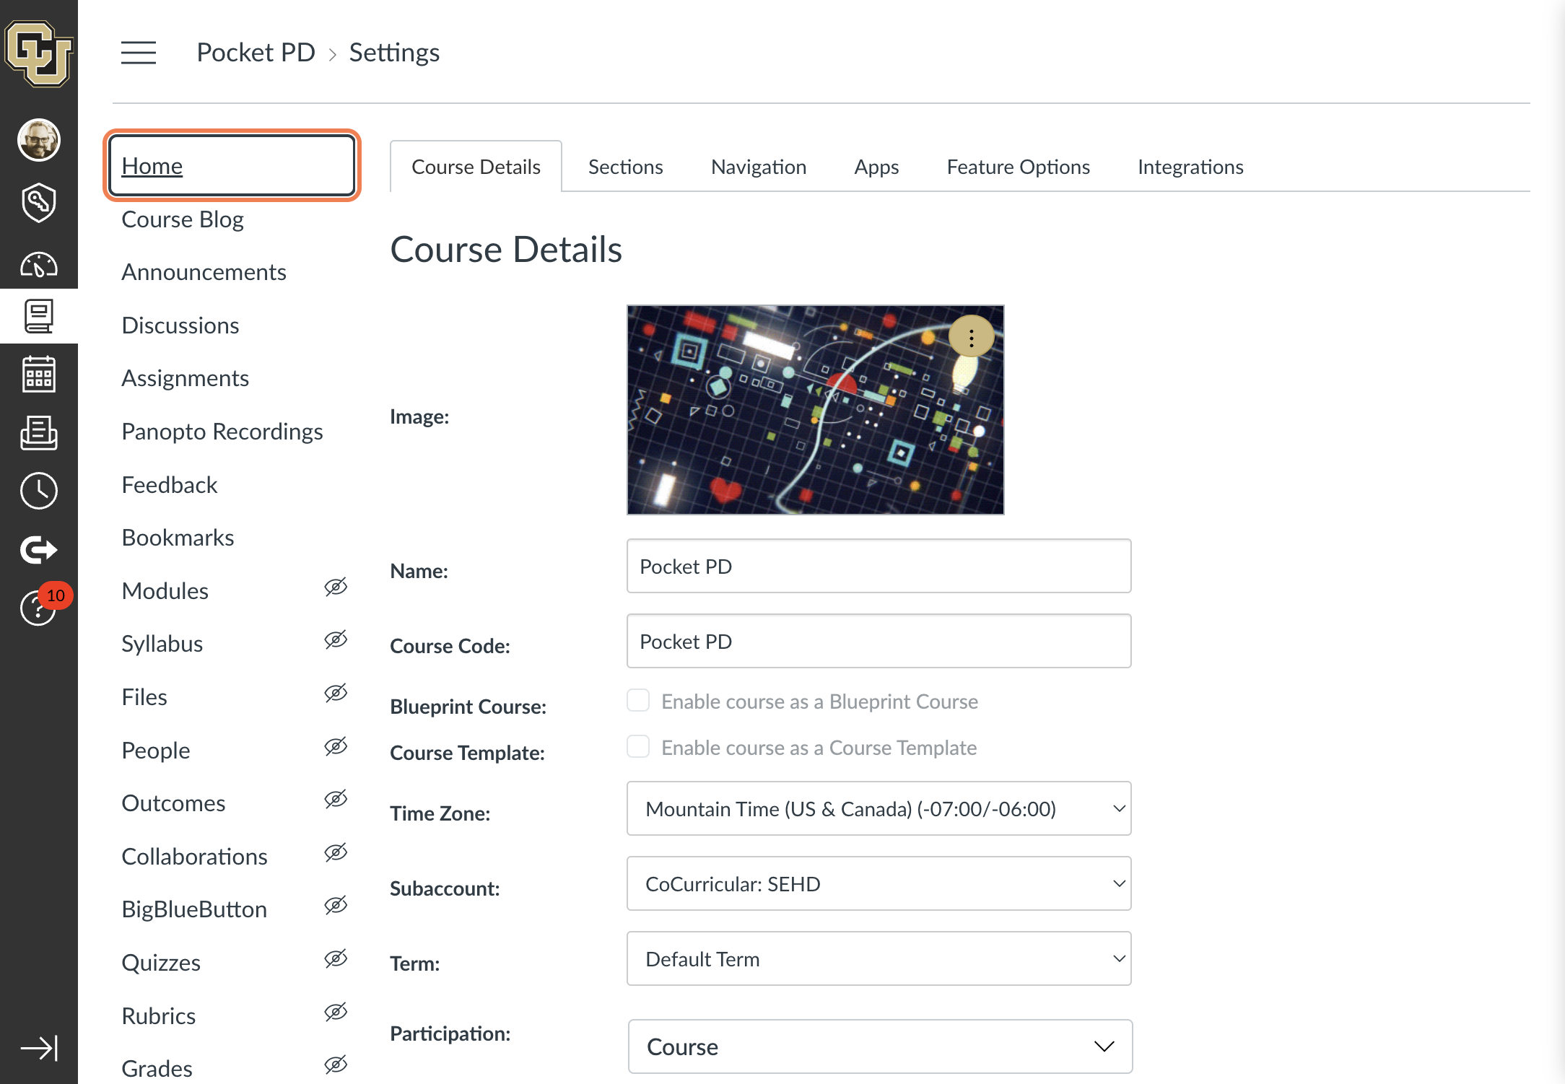Image resolution: width=1565 pixels, height=1084 pixels.
Task: Click the CU university logo
Action: coord(39,53)
